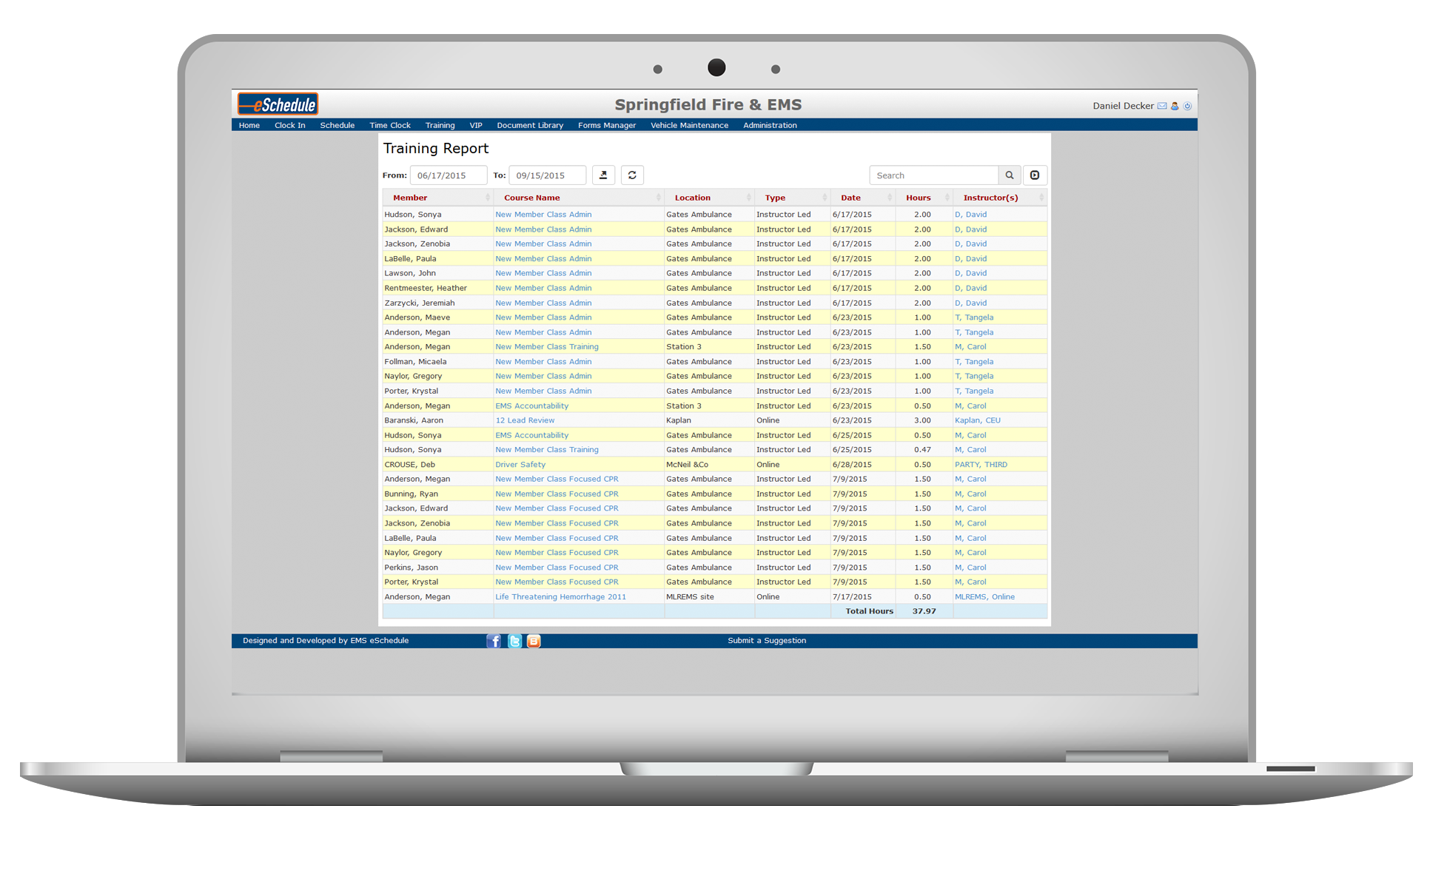Image resolution: width=1430 pixels, height=888 pixels.
Task: Open Life Threatening Hemorrhage 2011 course link
Action: tap(560, 596)
